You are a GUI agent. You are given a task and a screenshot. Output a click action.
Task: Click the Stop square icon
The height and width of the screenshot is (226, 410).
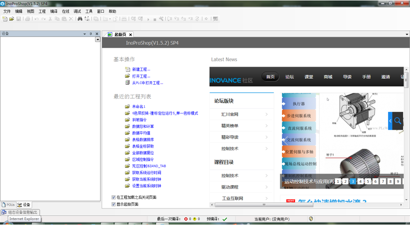[154, 19]
